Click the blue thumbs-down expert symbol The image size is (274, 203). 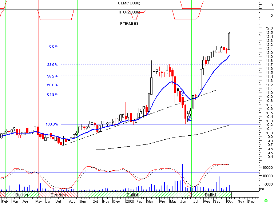pyautogui.click(x=183, y=93)
